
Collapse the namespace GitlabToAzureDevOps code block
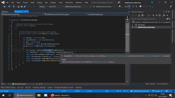(x=11, y=20)
